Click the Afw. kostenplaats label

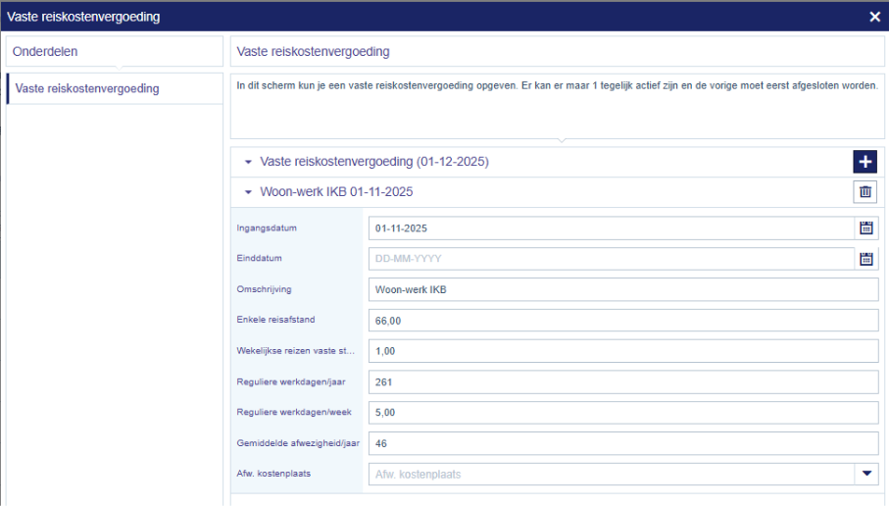coord(273,473)
